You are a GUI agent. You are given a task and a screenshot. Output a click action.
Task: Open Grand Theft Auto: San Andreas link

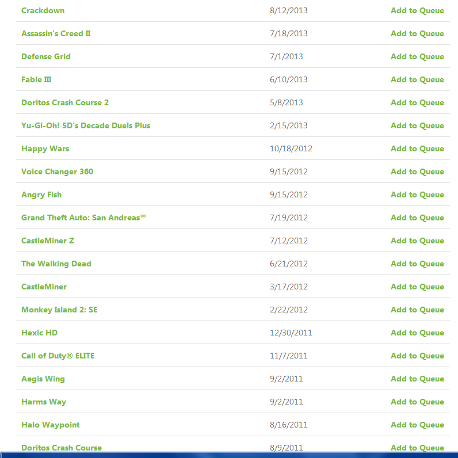click(83, 217)
